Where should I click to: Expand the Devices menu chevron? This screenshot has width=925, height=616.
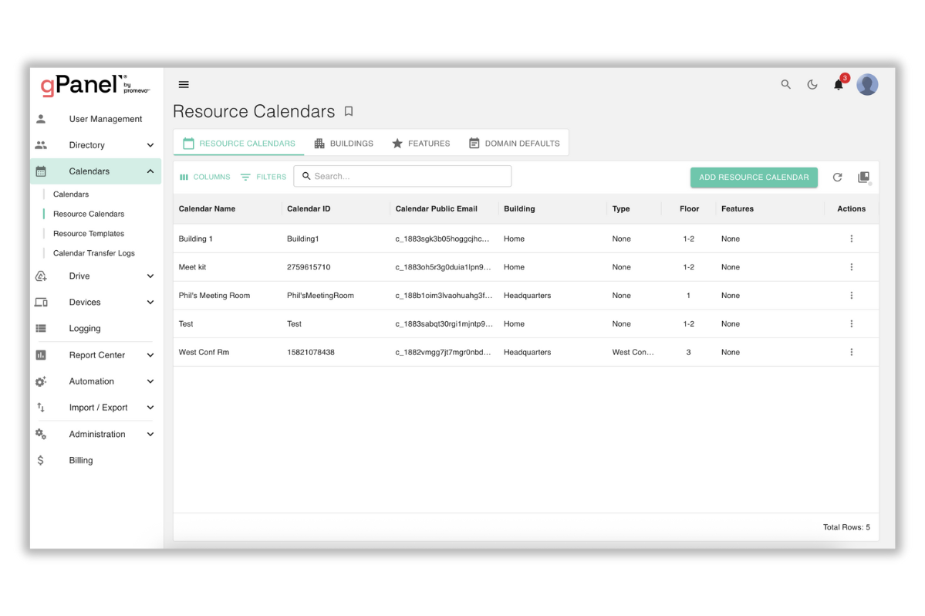coord(150,302)
